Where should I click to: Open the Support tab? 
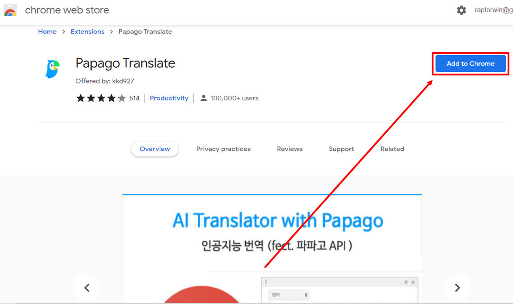341,149
